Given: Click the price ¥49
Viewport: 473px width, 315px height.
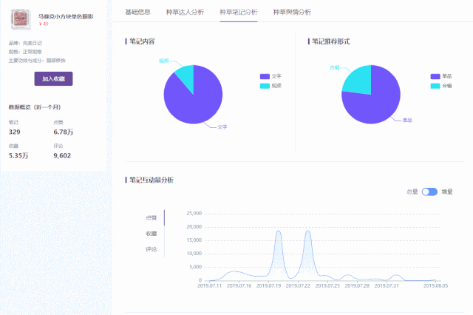Looking at the screenshot, I should [44, 24].
